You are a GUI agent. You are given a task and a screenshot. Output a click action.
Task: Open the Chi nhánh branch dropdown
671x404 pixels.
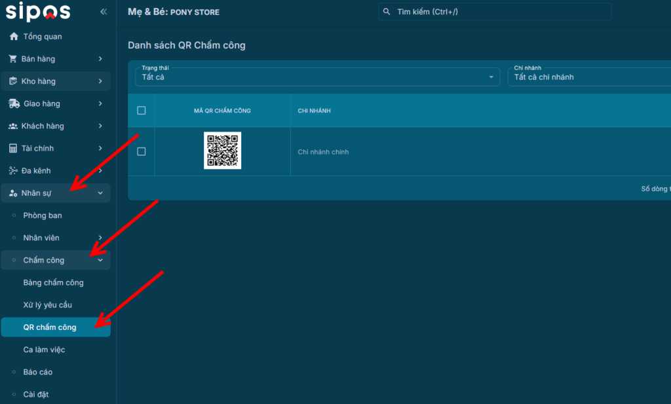click(589, 77)
